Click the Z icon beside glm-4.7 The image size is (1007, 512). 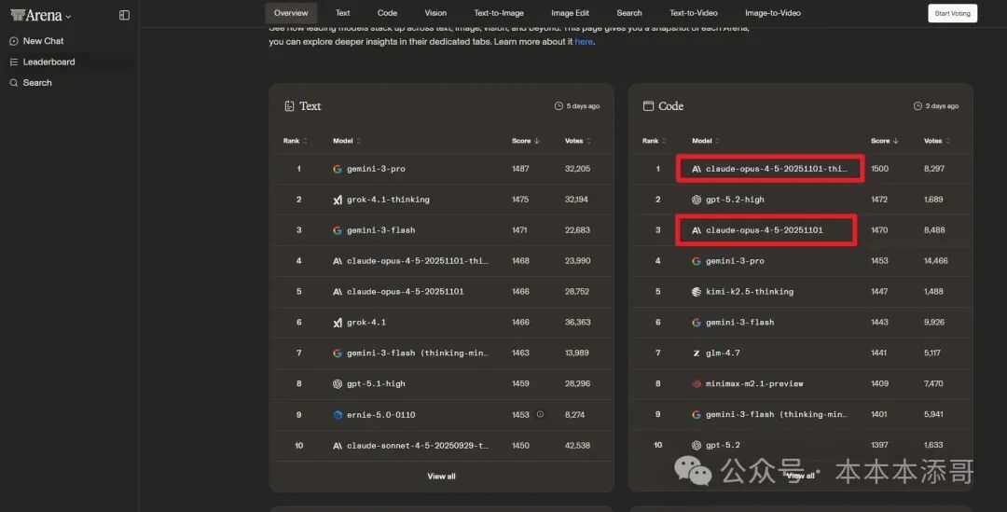click(x=697, y=353)
